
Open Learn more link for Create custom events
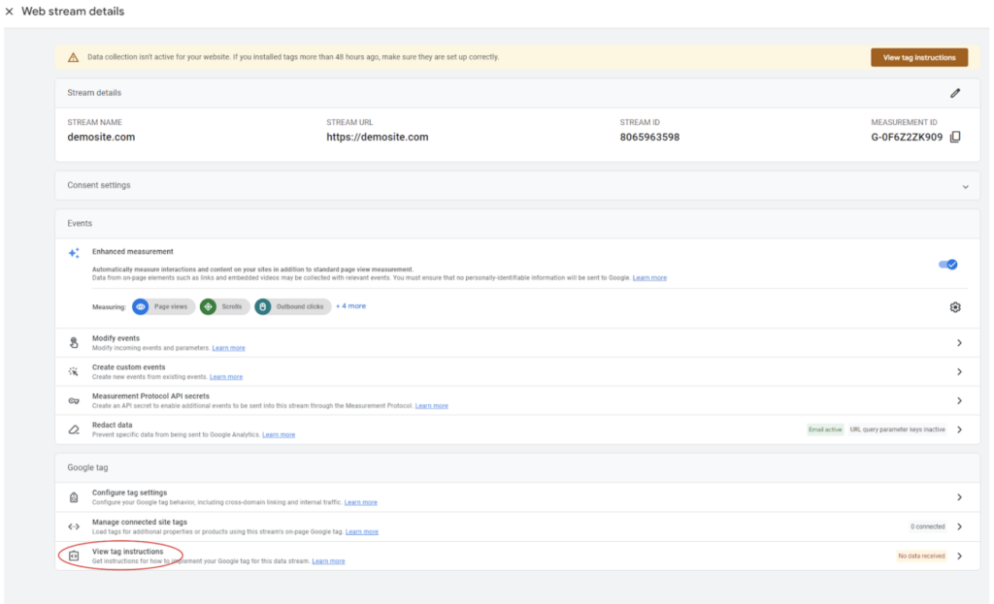click(225, 377)
